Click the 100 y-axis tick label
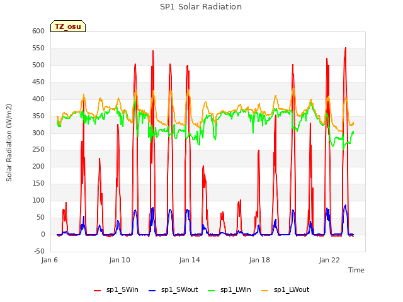 (x=38, y=200)
